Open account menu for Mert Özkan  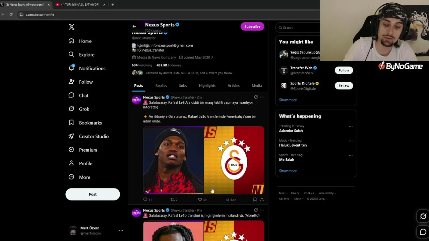click(x=121, y=230)
